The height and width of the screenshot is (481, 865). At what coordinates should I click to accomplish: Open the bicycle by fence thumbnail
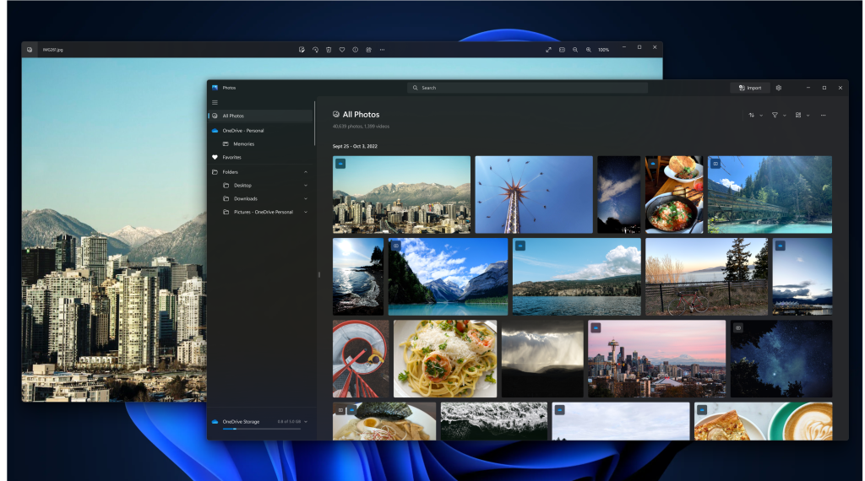point(707,277)
